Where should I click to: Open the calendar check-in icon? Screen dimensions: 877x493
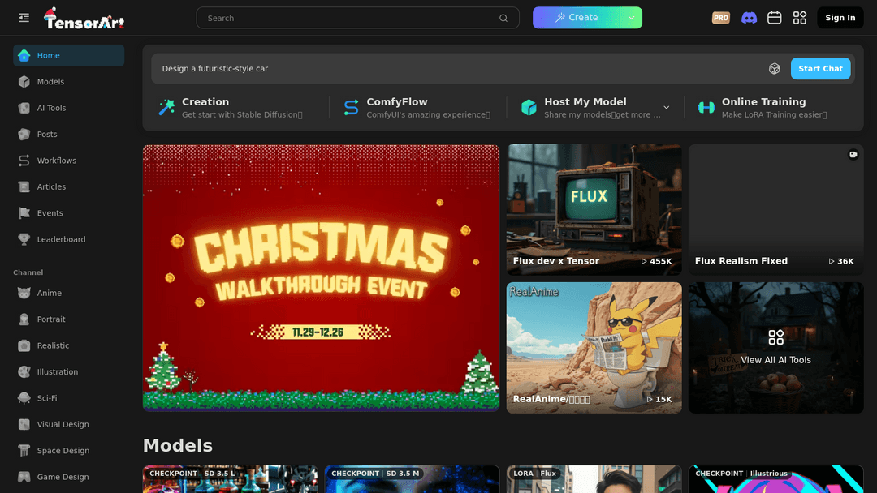click(x=774, y=18)
